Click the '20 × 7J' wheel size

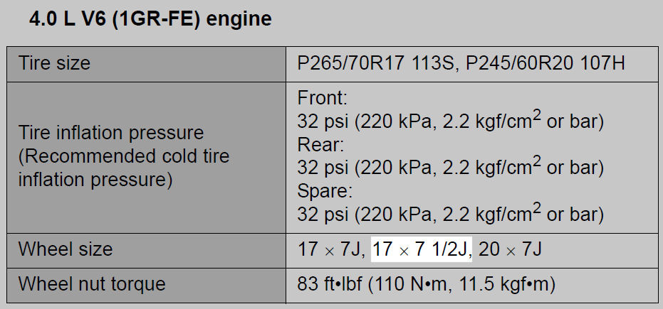click(511, 249)
